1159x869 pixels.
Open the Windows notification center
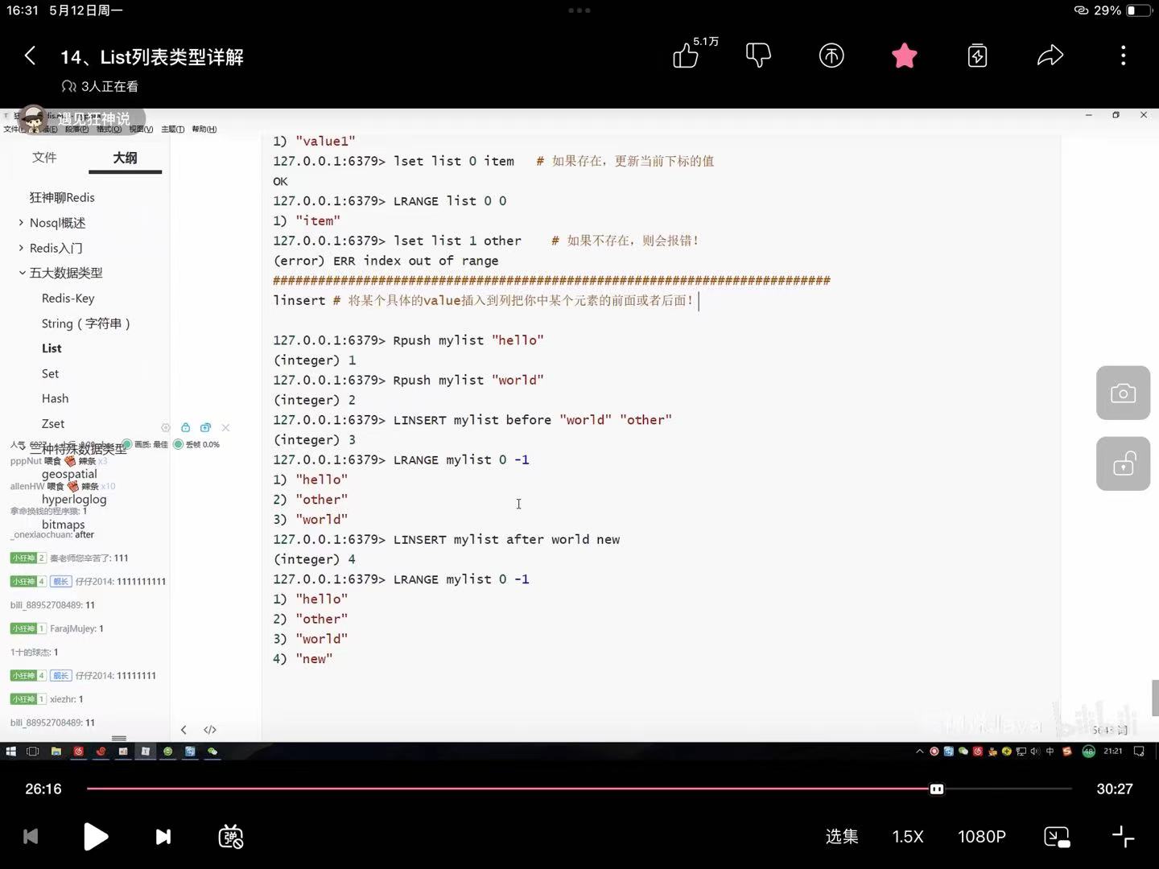1139,752
